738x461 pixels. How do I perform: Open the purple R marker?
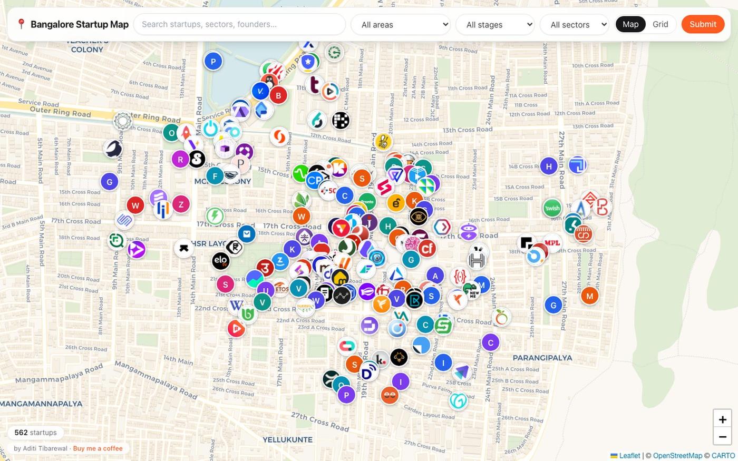coord(181,159)
